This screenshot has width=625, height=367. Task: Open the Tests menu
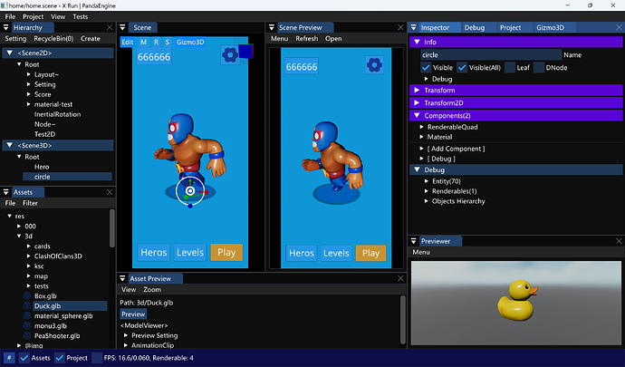point(80,16)
